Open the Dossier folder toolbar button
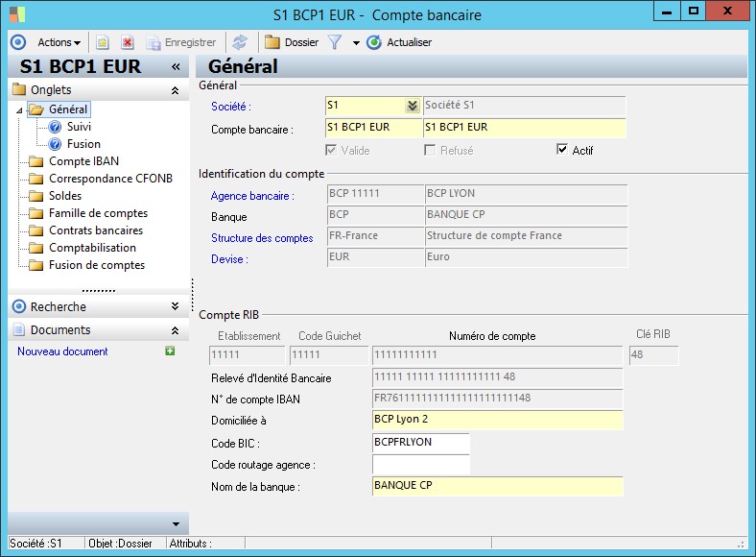The height and width of the screenshot is (557, 756). (x=292, y=42)
